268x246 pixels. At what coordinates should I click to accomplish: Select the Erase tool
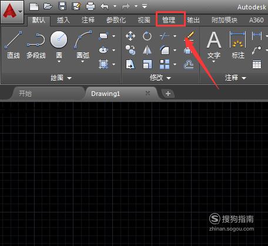point(189,36)
